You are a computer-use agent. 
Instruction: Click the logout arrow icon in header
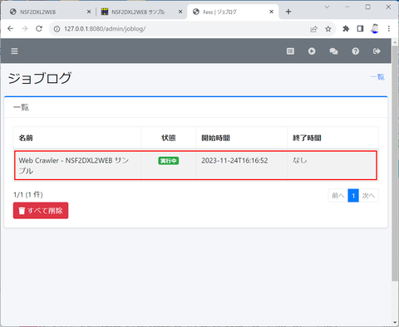pyautogui.click(x=377, y=51)
